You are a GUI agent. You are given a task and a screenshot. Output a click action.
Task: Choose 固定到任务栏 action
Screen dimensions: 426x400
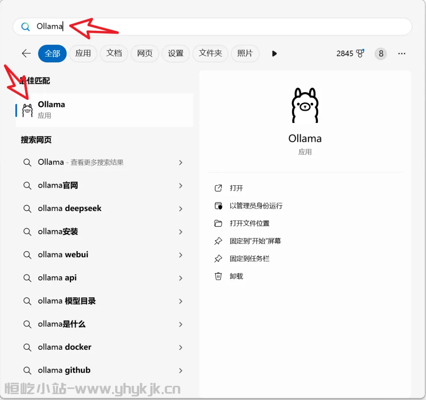[x=249, y=258]
